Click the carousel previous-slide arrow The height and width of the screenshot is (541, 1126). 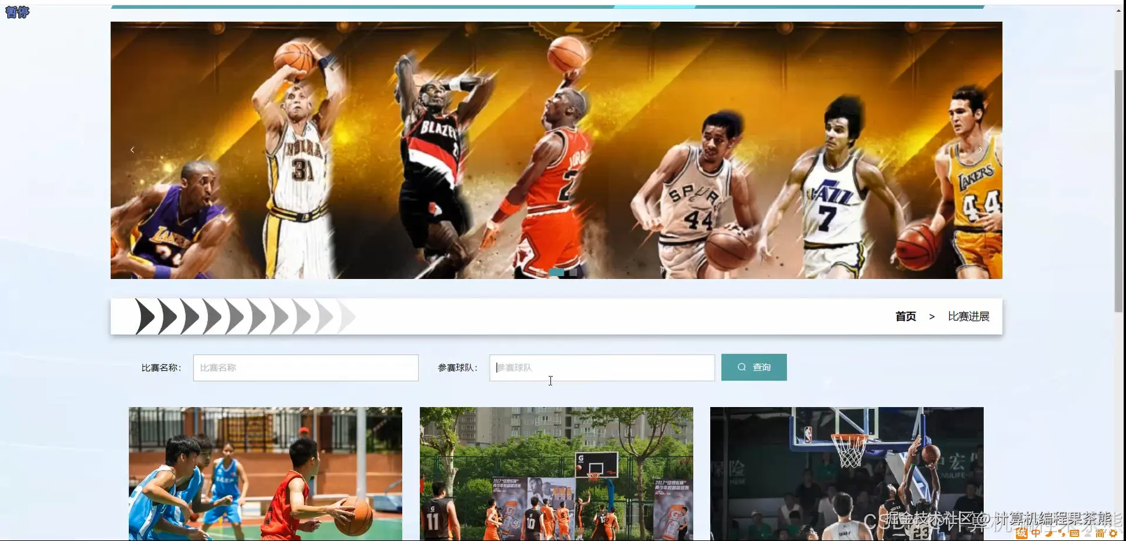click(x=132, y=150)
